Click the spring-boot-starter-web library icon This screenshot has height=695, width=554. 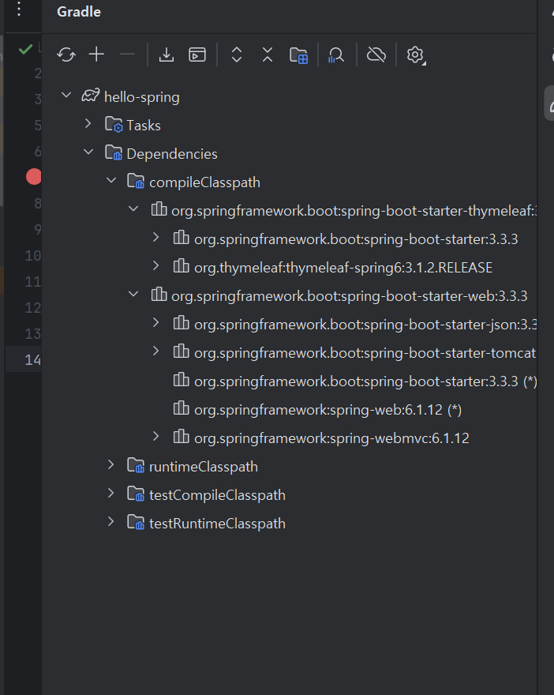point(159,295)
